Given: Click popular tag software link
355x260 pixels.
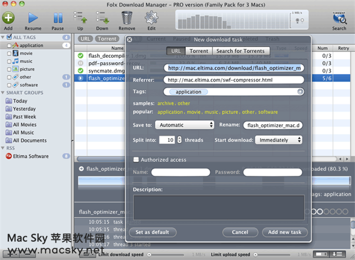Looking at the screenshot, I should click(268, 112).
